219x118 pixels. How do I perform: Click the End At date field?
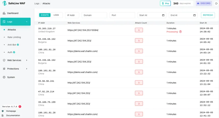pos(183,15)
